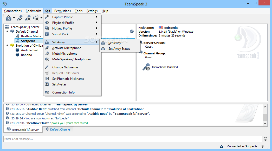Select the Default Channel in the tree
Image resolution: width=272 pixels, height=151 pixels.
click(x=27, y=31)
